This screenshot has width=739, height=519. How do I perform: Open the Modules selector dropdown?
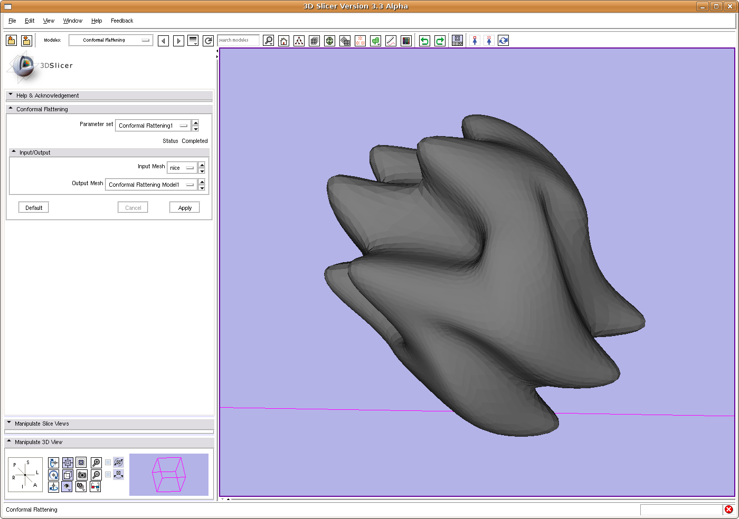[111, 40]
